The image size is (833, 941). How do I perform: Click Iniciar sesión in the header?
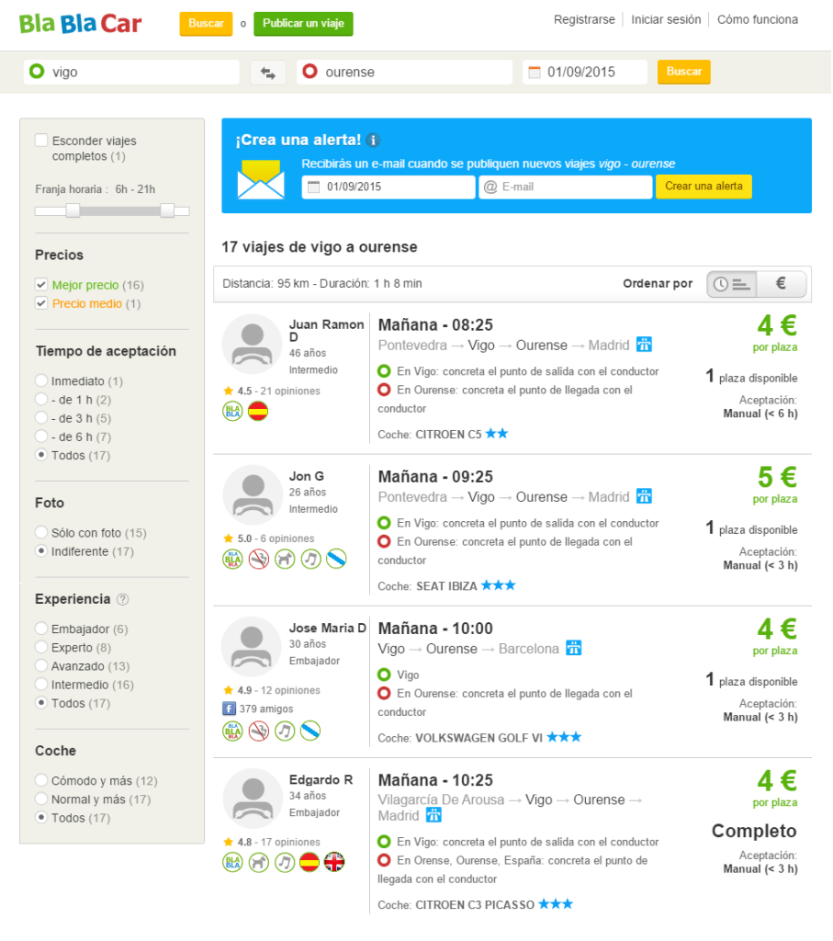tap(666, 19)
